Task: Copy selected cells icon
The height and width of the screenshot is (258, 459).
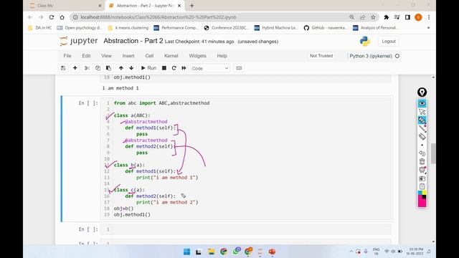Action: pyautogui.click(x=98, y=68)
